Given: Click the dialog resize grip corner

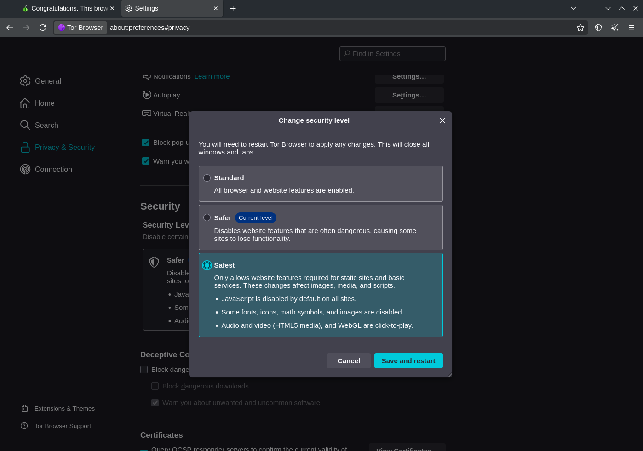Looking at the screenshot, I should click(x=449, y=375).
